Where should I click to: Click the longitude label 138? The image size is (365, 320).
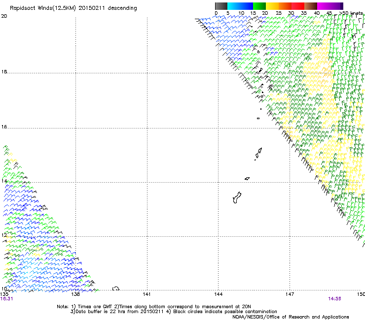click(x=75, y=294)
